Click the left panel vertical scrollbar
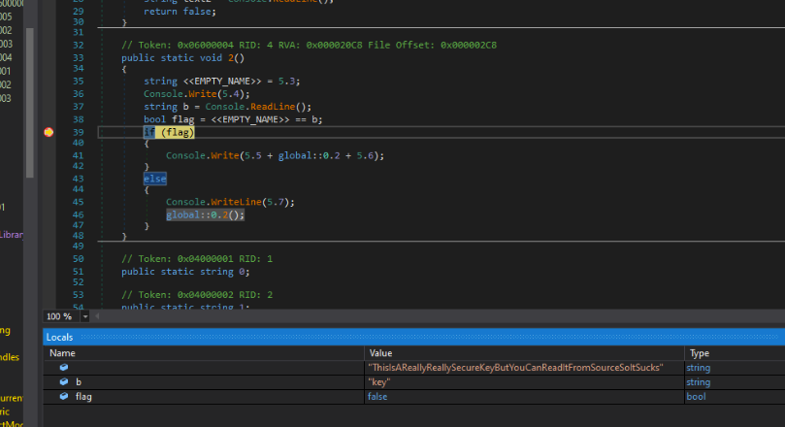This screenshot has height=427, width=785. click(x=30, y=97)
